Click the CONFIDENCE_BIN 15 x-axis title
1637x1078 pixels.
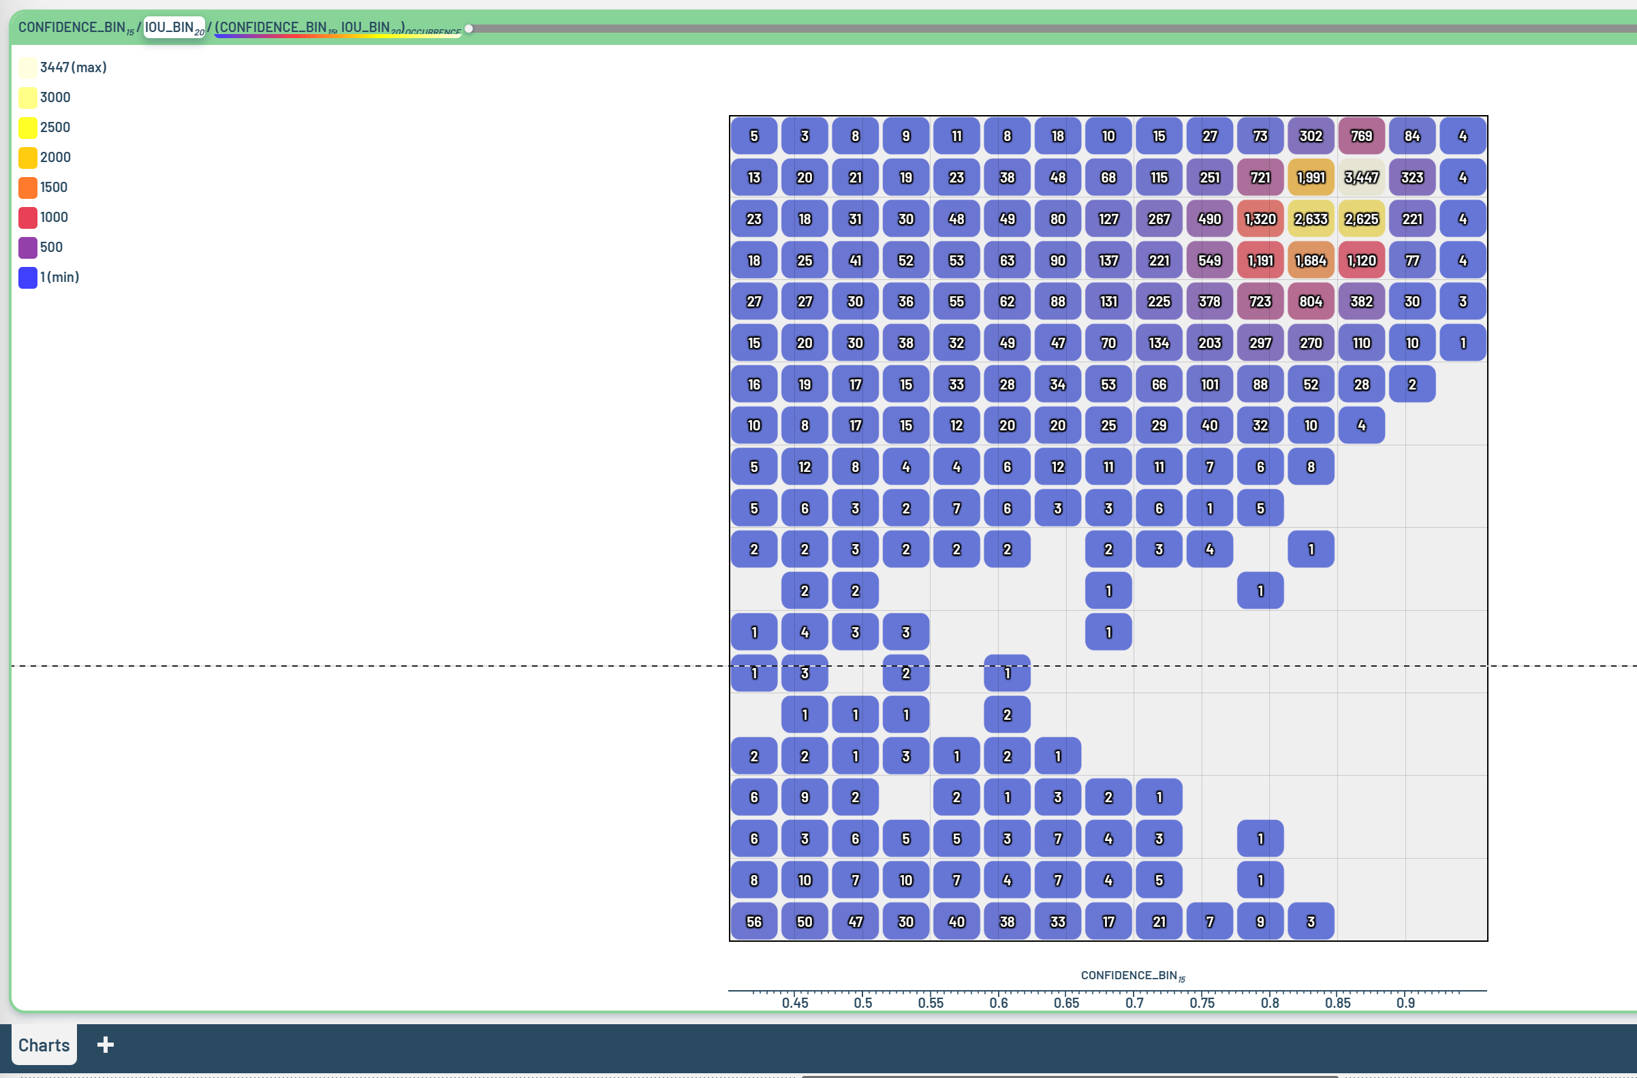1132,976
